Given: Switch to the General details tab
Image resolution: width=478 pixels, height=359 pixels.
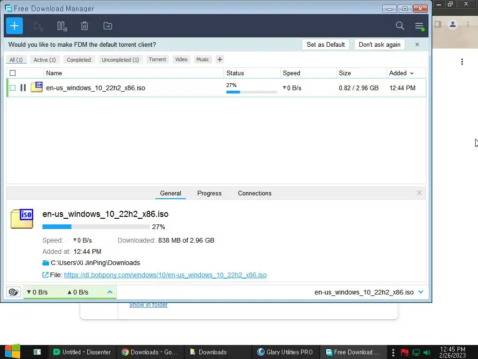Looking at the screenshot, I should click(x=170, y=193).
